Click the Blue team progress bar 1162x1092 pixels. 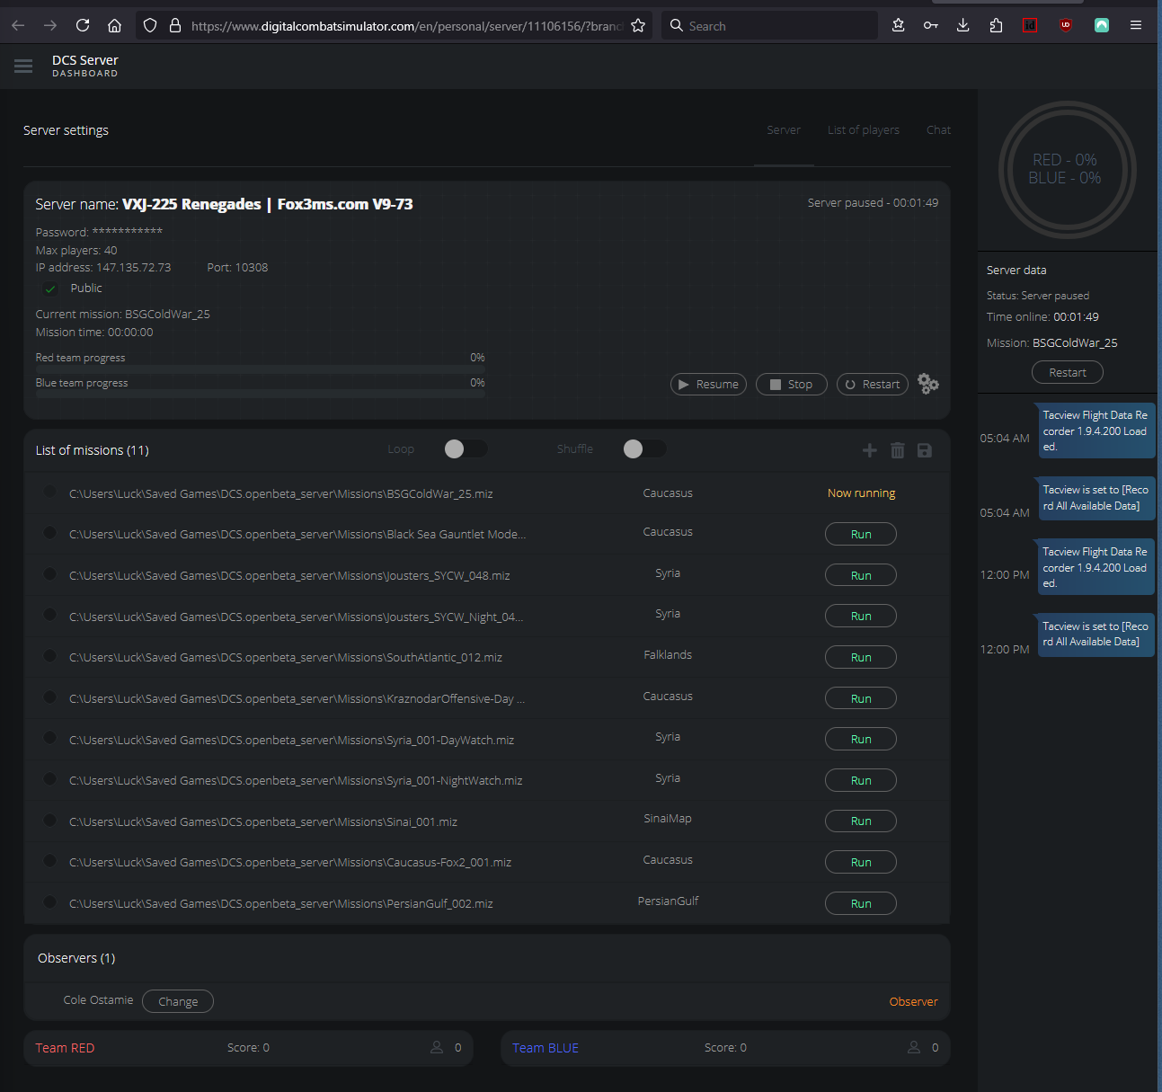coord(260,394)
